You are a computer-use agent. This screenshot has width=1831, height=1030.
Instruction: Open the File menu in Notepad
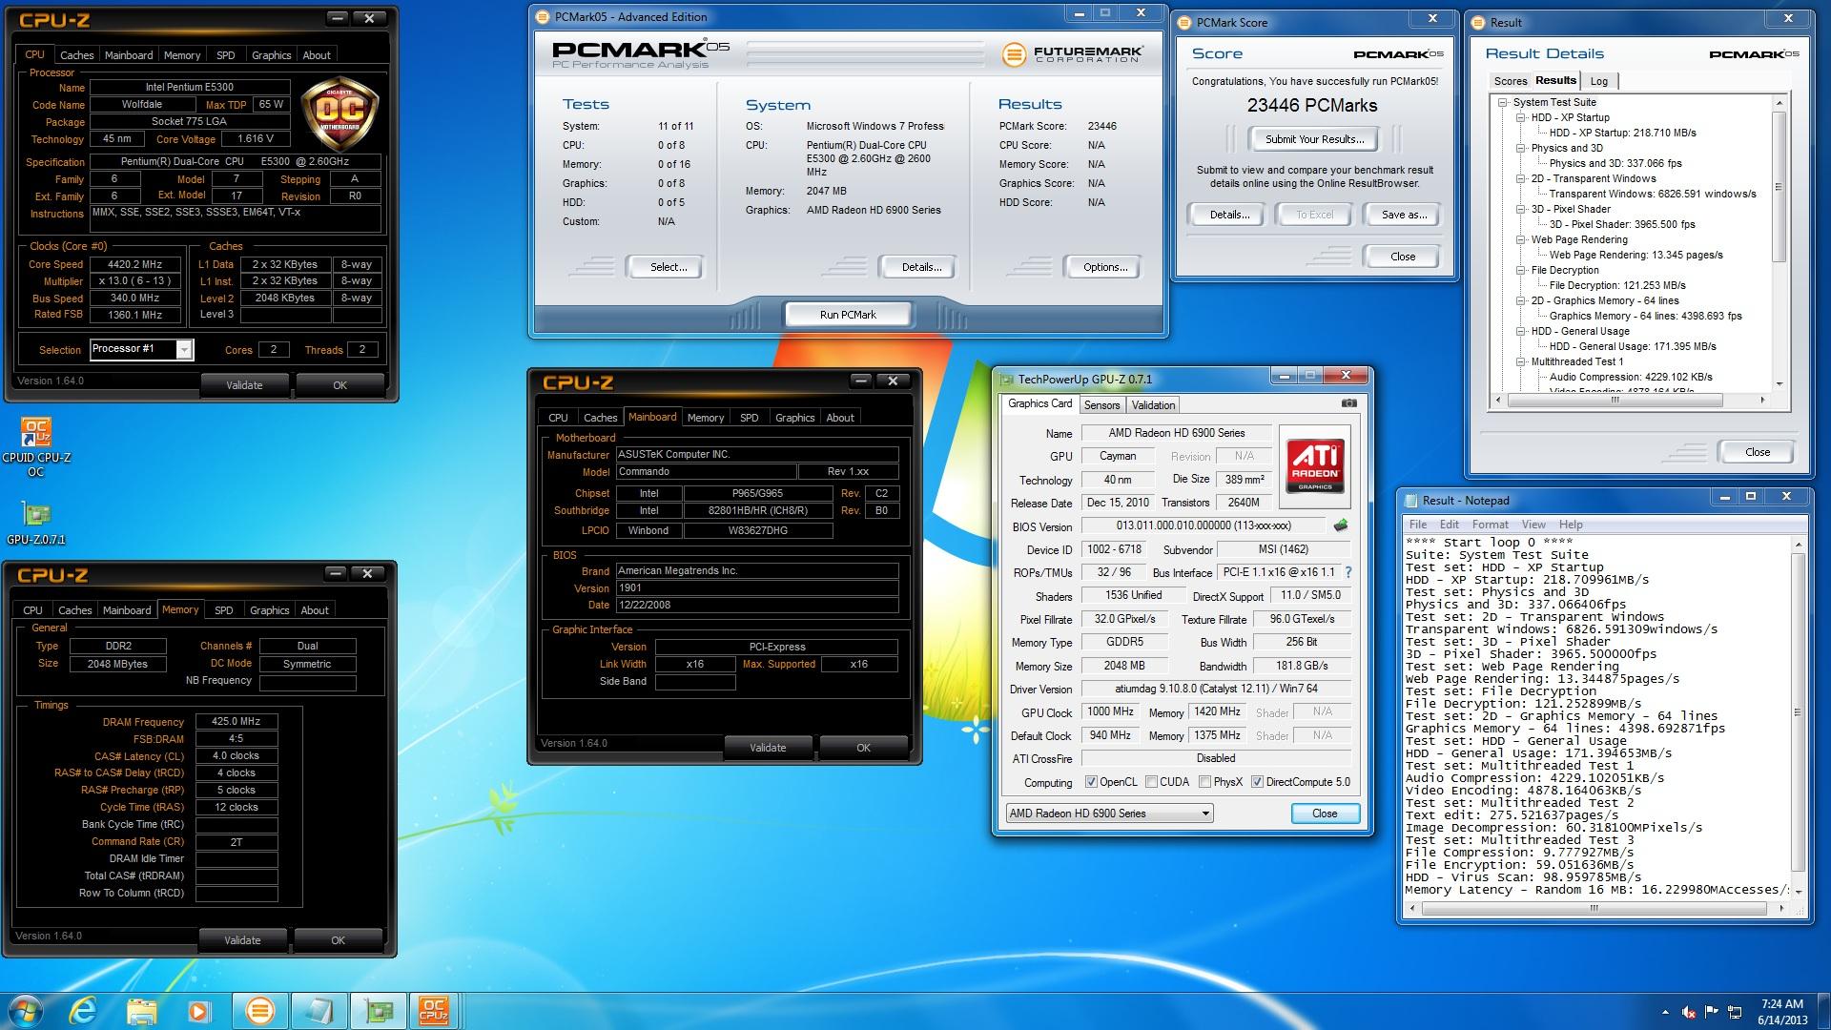(x=1418, y=525)
